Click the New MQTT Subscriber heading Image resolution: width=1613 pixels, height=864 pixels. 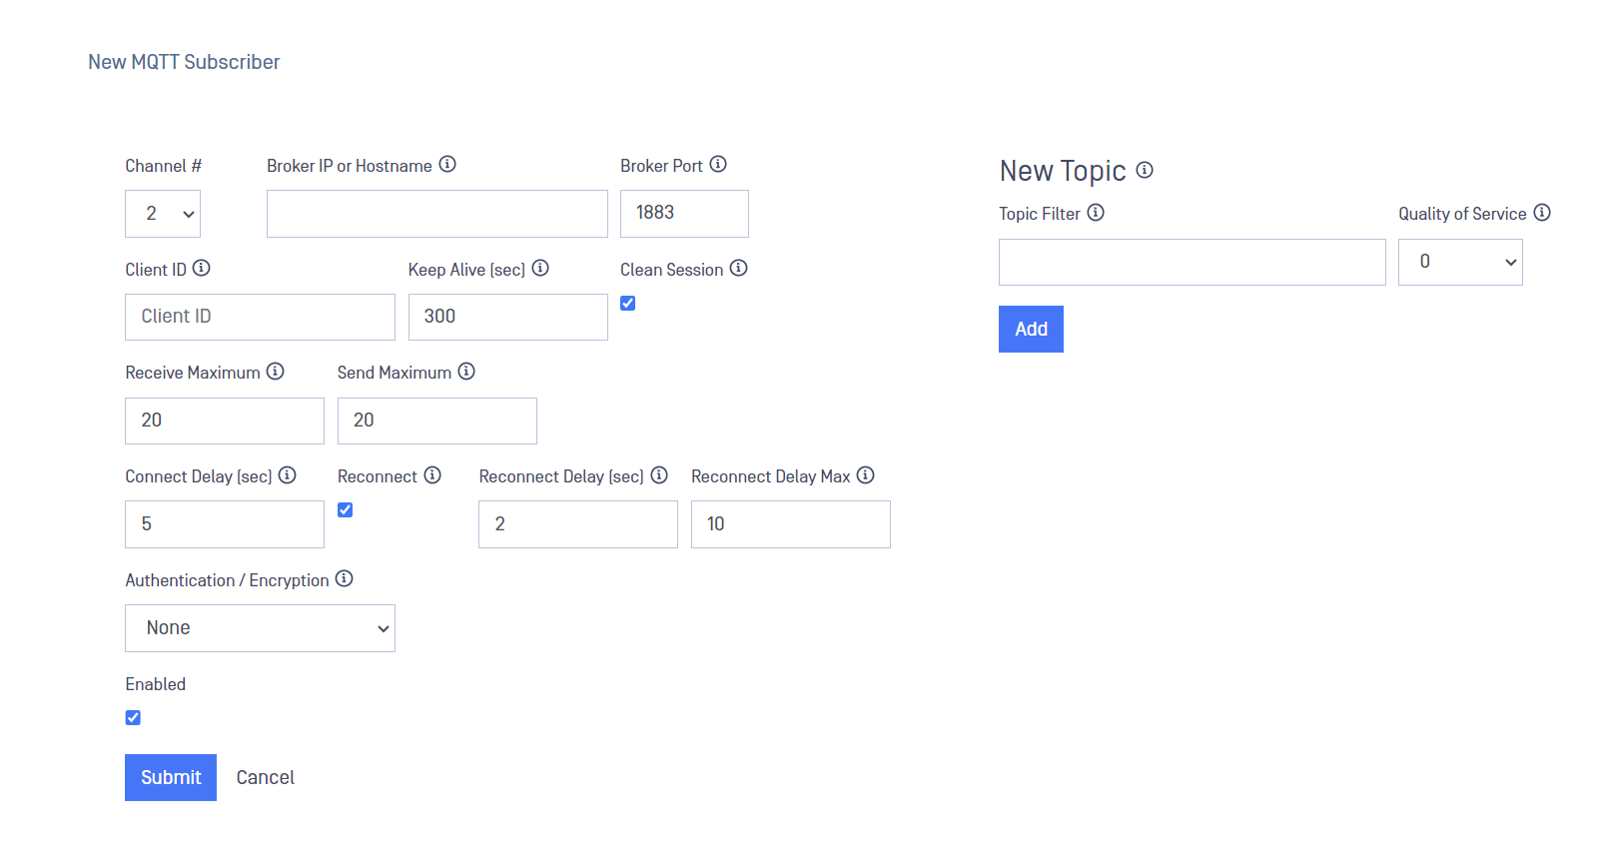(x=184, y=62)
